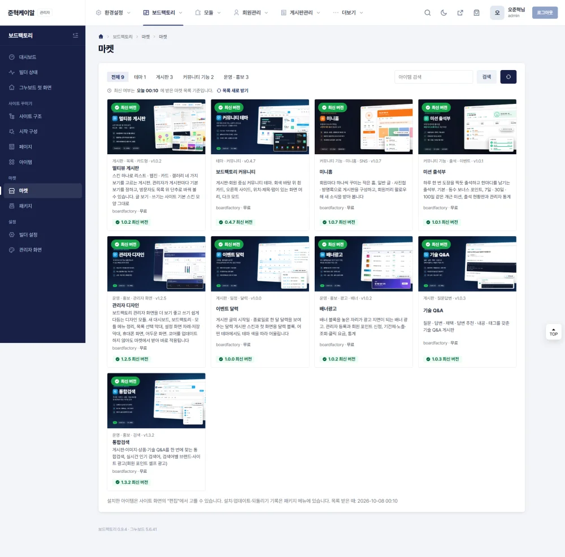The height and width of the screenshot is (557, 565).
Task: Open the 통합검색 card thumbnail
Action: point(157,401)
